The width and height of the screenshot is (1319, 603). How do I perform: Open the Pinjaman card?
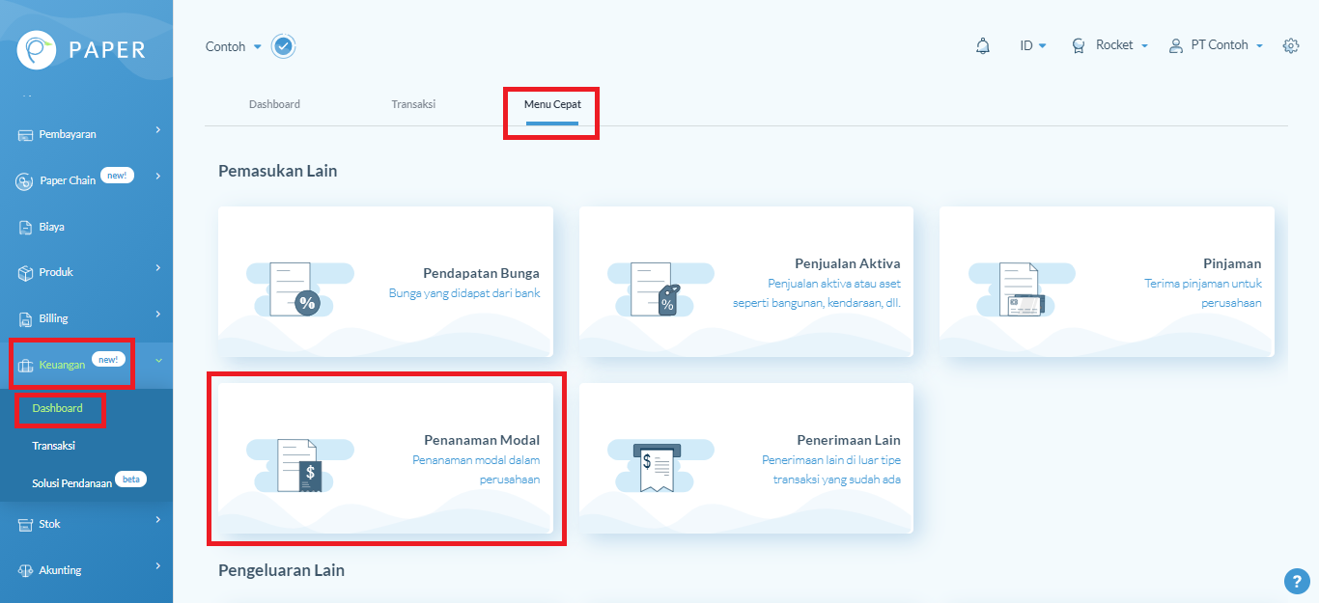coord(1107,282)
